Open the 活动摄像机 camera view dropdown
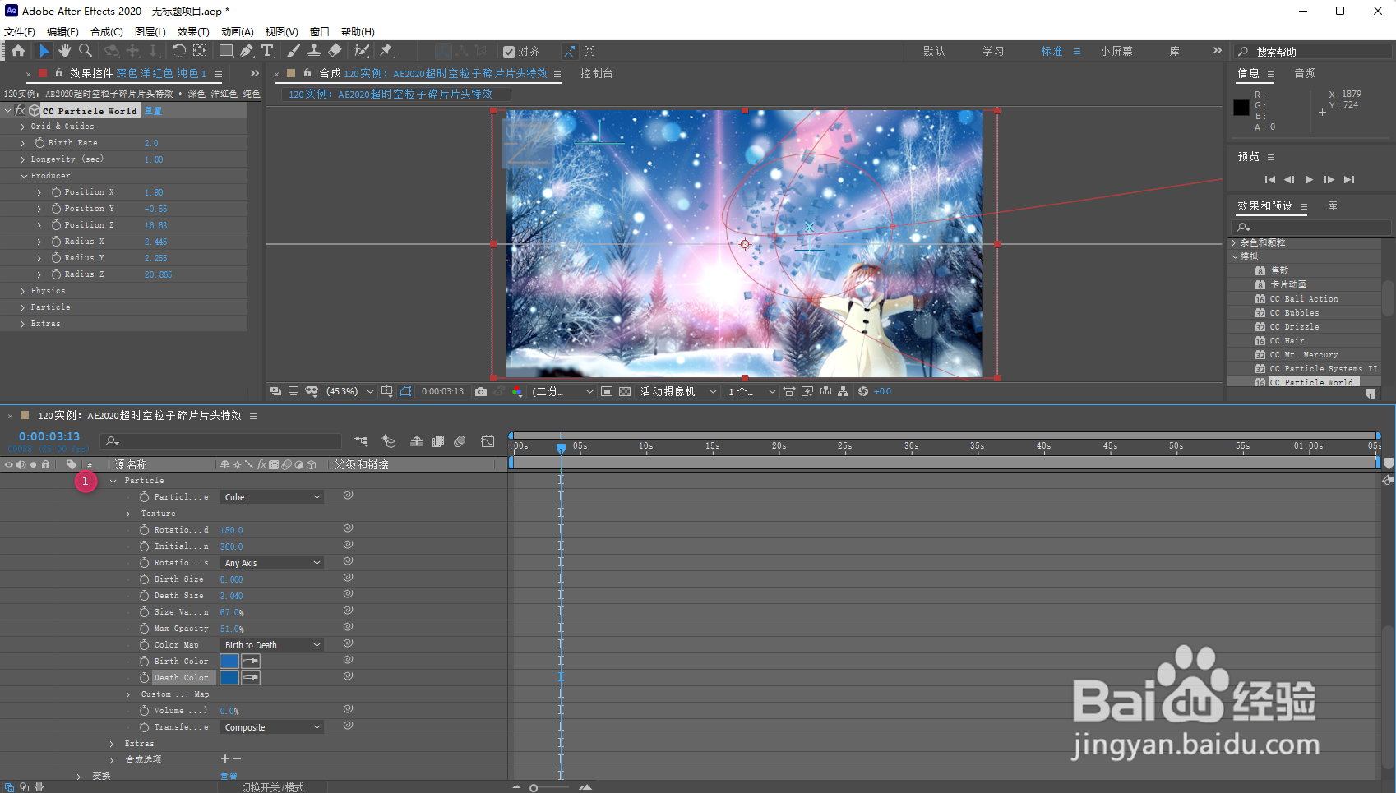1396x793 pixels. (x=678, y=392)
